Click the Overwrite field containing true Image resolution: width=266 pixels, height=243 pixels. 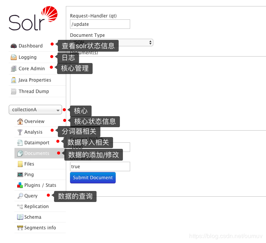(100, 167)
